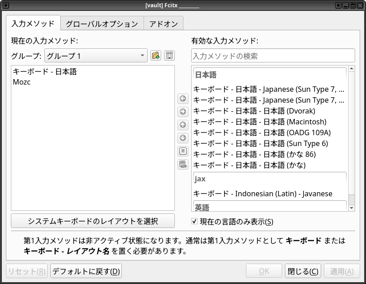Click the right arrow to add input method
The height and width of the screenshot is (284, 366).
(x=183, y=112)
